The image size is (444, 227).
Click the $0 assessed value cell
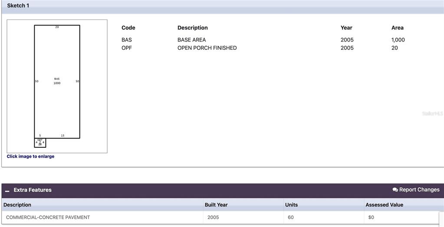point(371,217)
